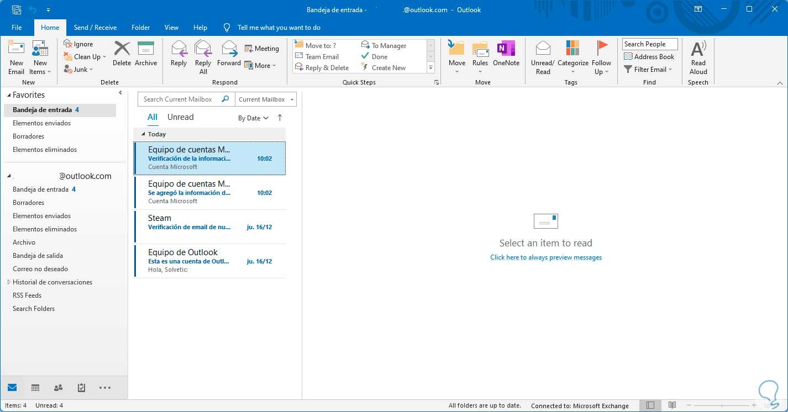Click the Search Current Mailbox field
The image size is (788, 412).
(x=186, y=99)
